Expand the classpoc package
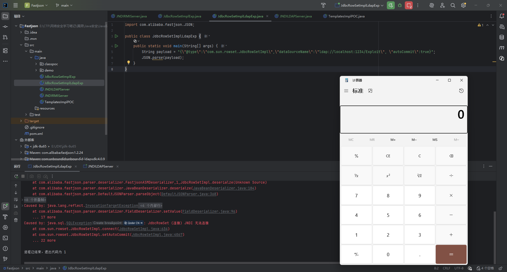 point(36,64)
